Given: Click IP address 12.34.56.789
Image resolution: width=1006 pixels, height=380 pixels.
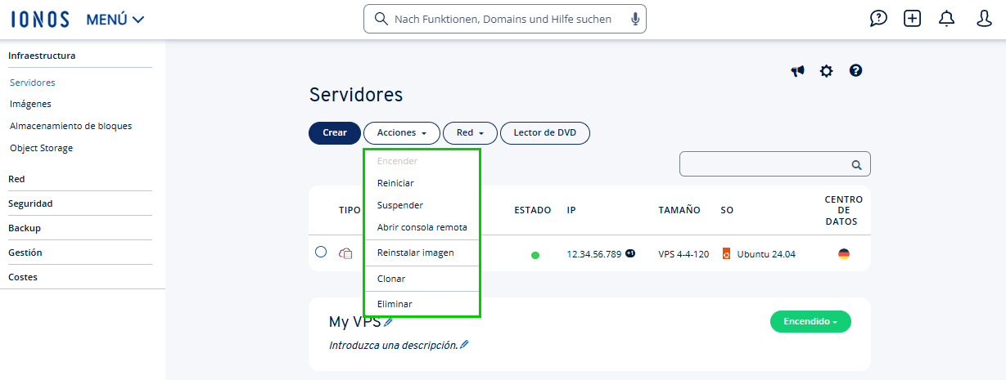Looking at the screenshot, I should (x=594, y=254).
